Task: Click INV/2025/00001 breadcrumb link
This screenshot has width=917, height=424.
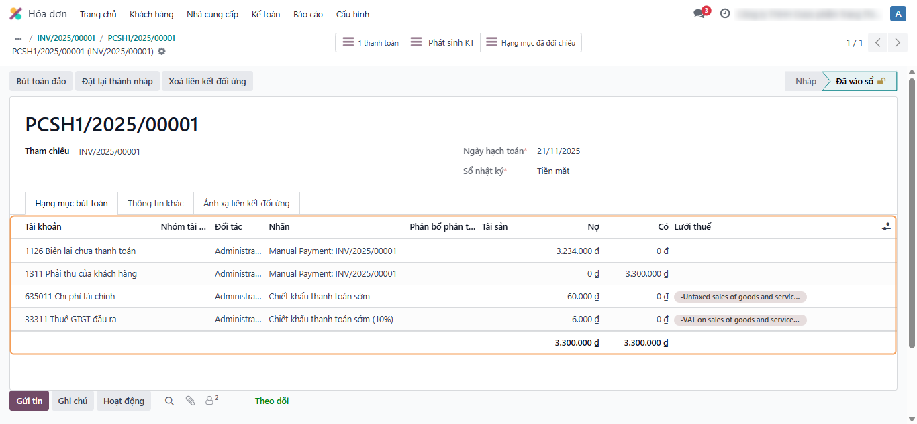Action: (66, 38)
